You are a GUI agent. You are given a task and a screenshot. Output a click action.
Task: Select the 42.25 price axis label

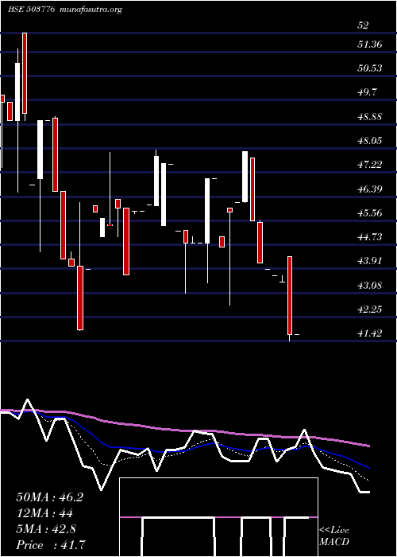pyautogui.click(x=370, y=309)
